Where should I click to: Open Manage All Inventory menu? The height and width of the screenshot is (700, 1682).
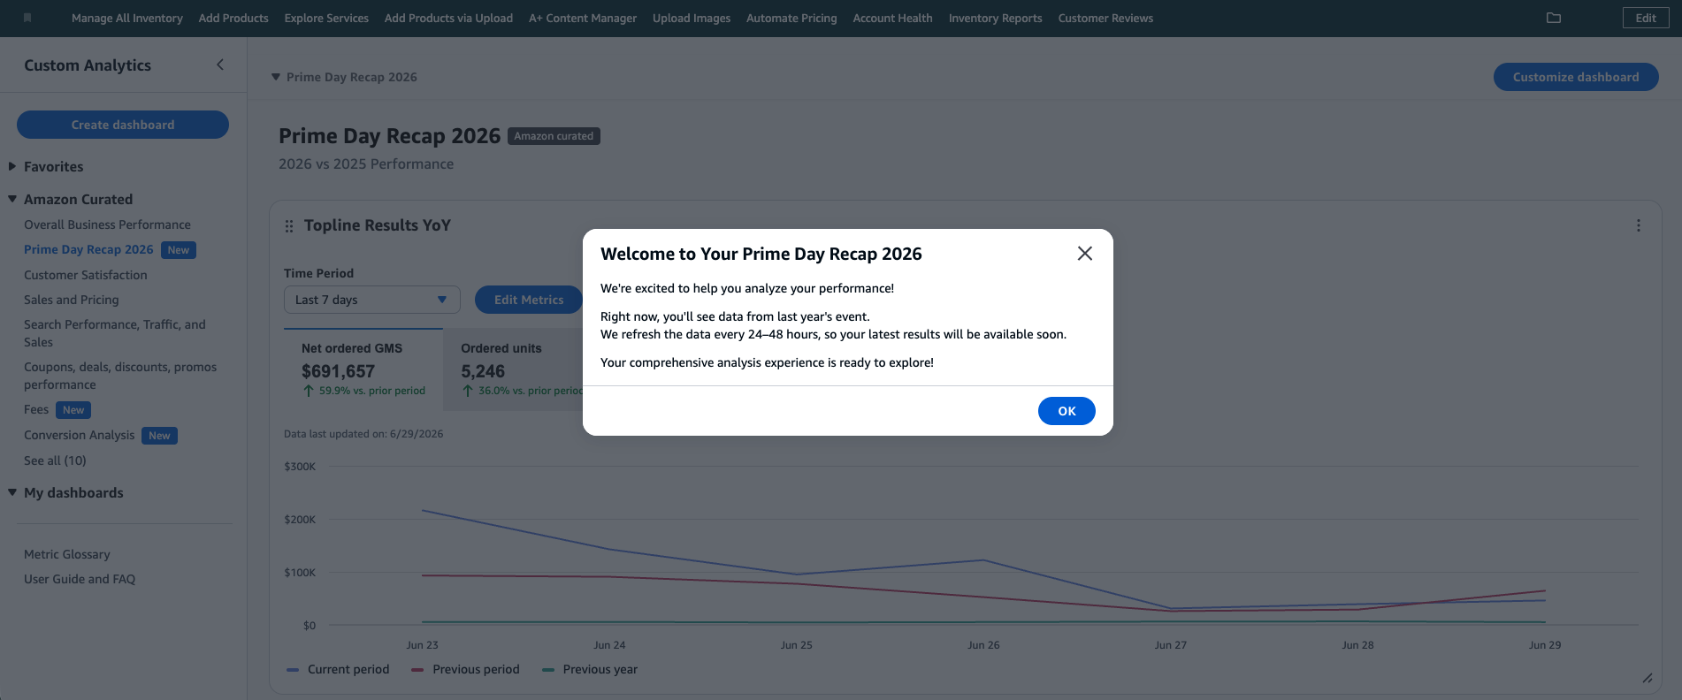[x=127, y=18]
